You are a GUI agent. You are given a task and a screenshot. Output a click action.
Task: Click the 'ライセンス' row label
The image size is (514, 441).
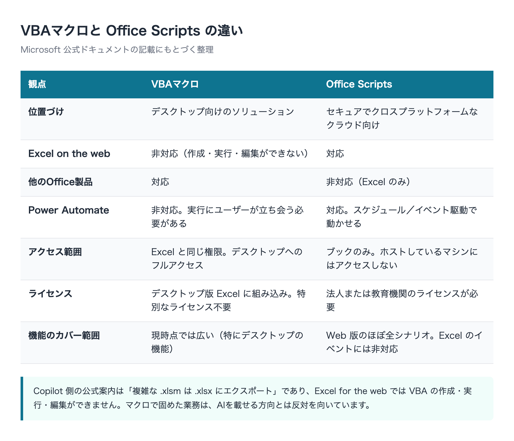coord(51,294)
